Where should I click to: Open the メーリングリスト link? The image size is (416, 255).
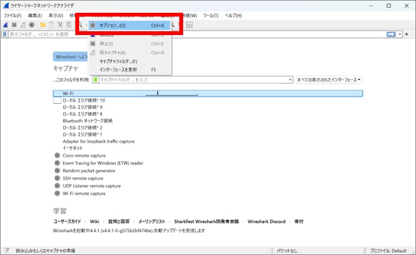(x=152, y=221)
